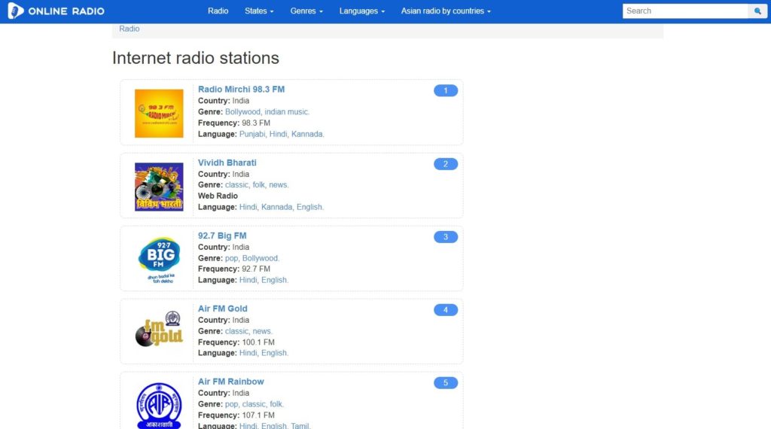Select the Air FM Gold logo image
This screenshot has width=771, height=429.
[159, 332]
